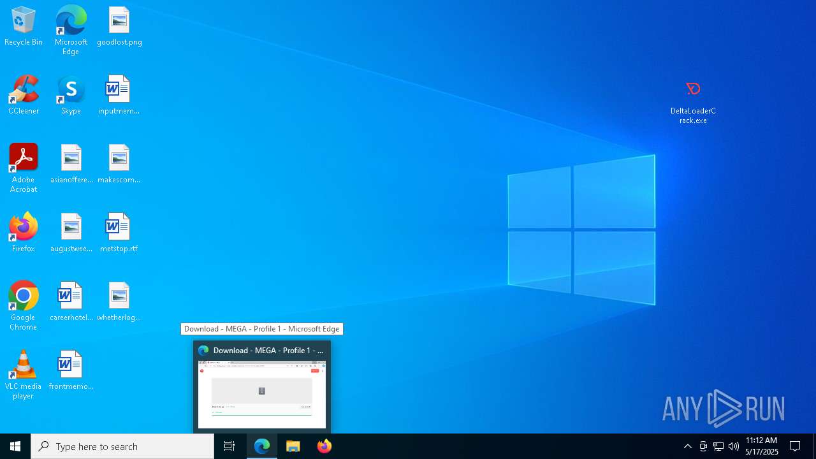Open the Windows Start menu
The height and width of the screenshot is (459, 816).
click(x=15, y=446)
